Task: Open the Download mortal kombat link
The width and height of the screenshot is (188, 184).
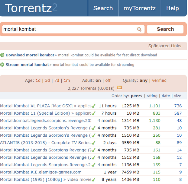Action: point(30,55)
